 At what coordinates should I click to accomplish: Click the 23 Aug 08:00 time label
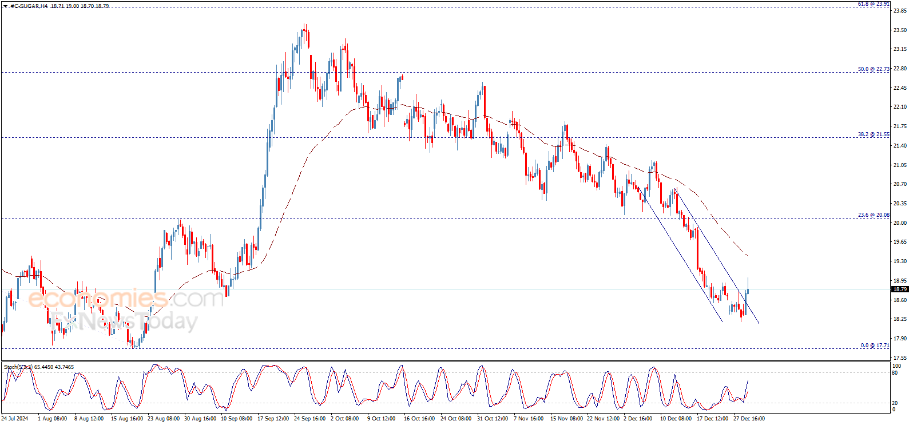164,419
